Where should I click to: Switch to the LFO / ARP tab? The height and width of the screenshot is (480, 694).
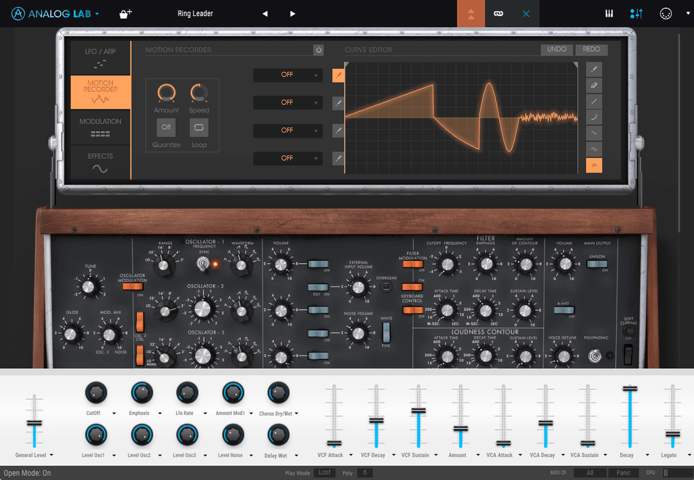tap(100, 58)
